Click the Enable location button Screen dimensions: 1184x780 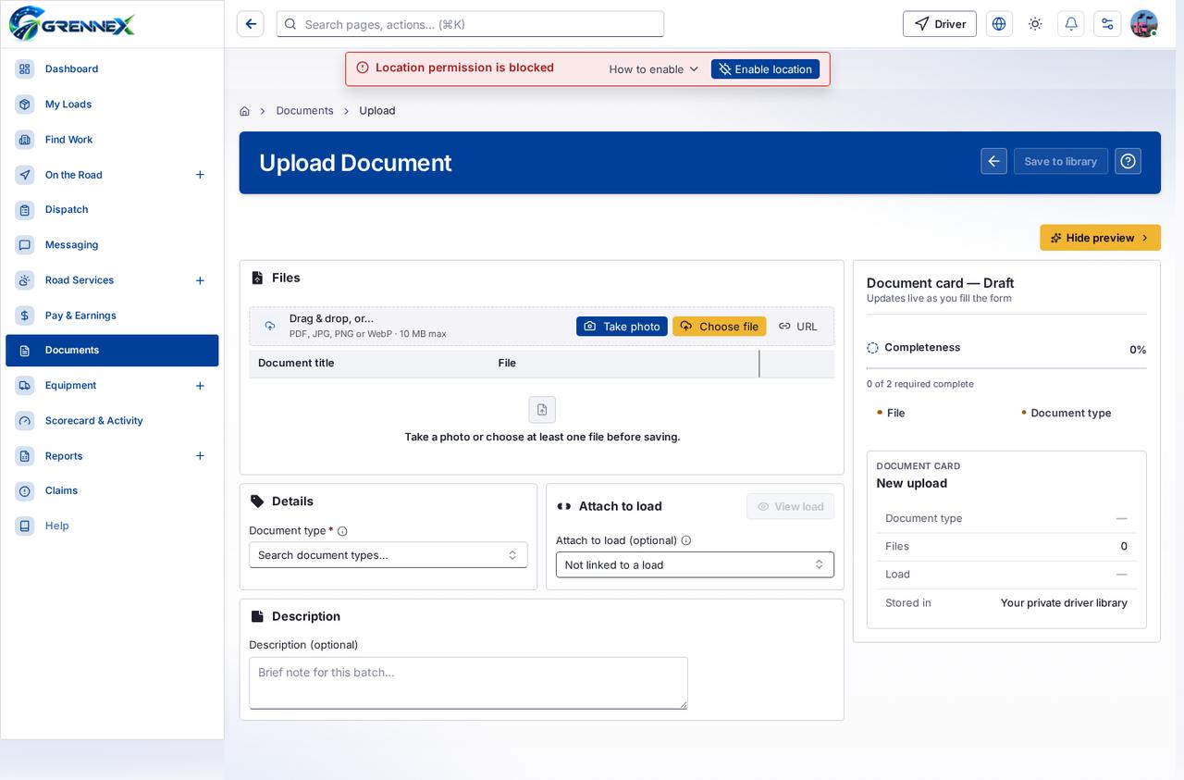point(765,69)
